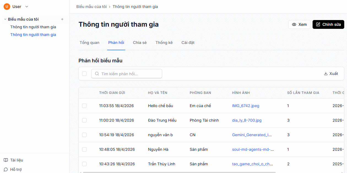
Task: Click the search magnifier icon
Action: (x=97, y=74)
